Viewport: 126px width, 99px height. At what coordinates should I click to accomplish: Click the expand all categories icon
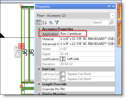coord(51,23)
